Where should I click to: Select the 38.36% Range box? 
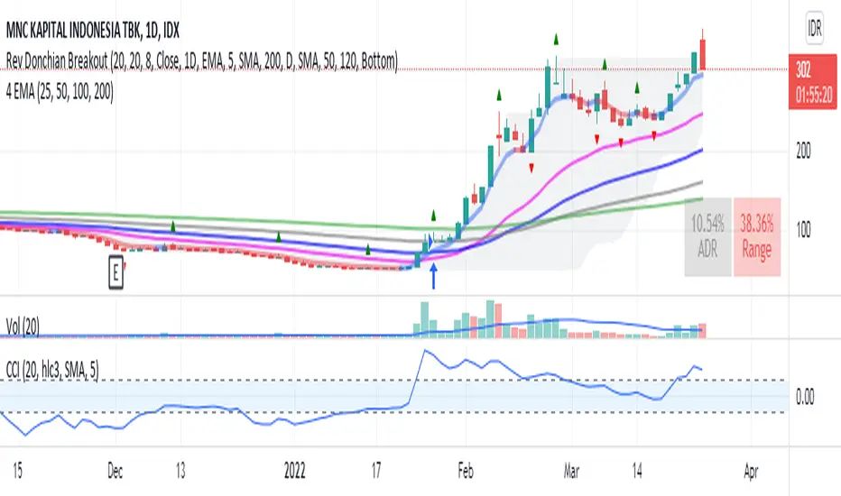757,236
